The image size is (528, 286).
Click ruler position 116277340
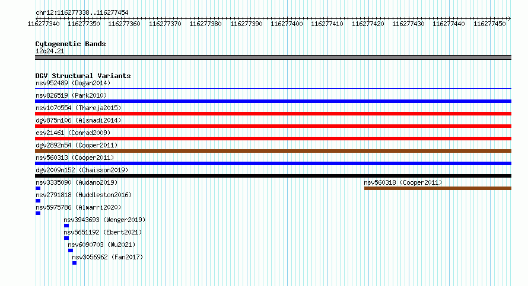point(43,24)
